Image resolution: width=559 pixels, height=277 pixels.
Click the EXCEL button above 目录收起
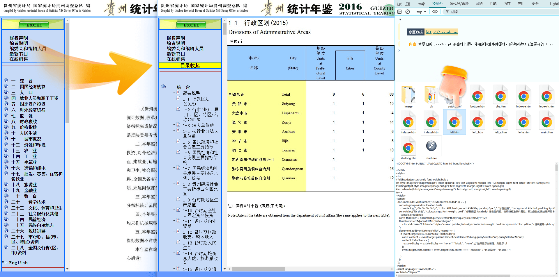click(x=191, y=25)
